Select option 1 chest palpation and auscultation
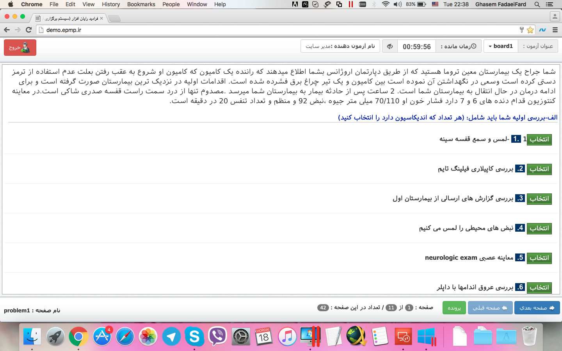This screenshot has width=562, height=351. [x=539, y=139]
